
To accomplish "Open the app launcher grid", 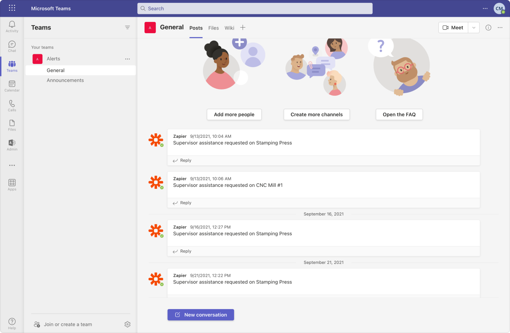I will tap(12, 8).
